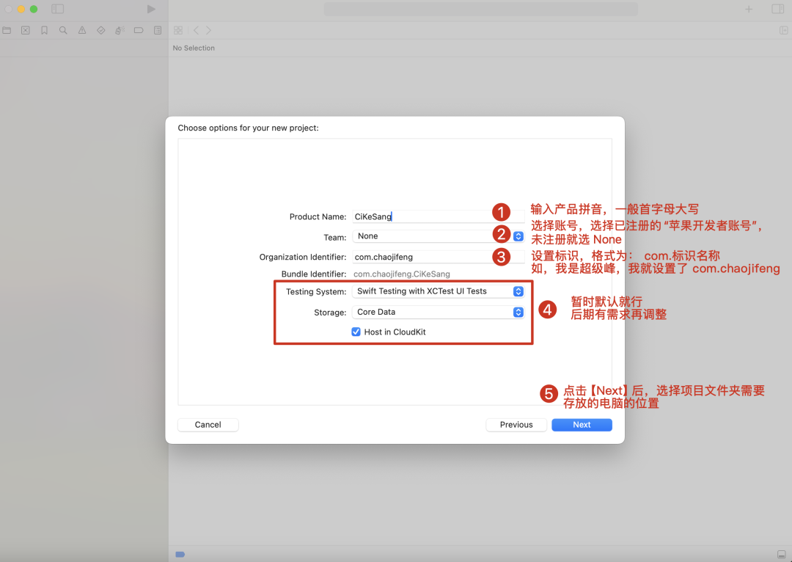This screenshot has width=792, height=562.
Task: Click the add editor split icon
Action: pyautogui.click(x=783, y=30)
